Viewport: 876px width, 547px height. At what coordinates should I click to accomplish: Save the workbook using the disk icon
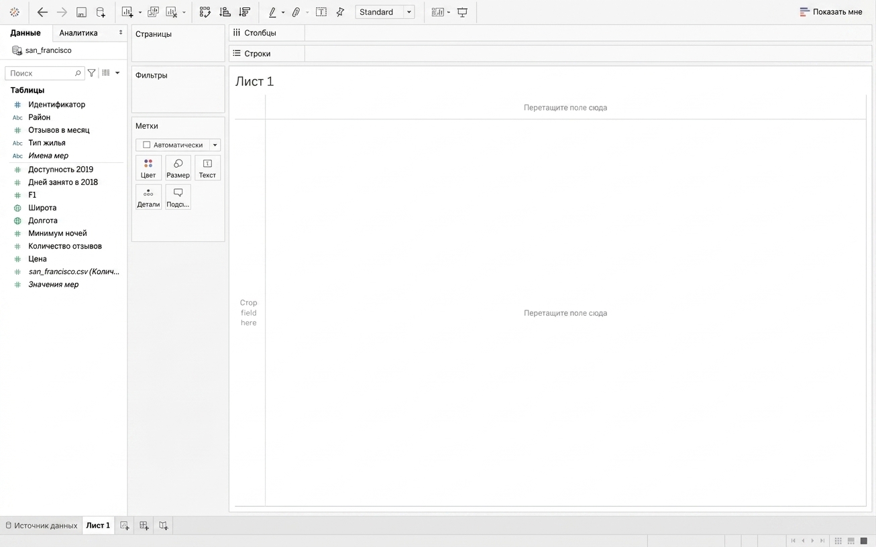pyautogui.click(x=81, y=12)
